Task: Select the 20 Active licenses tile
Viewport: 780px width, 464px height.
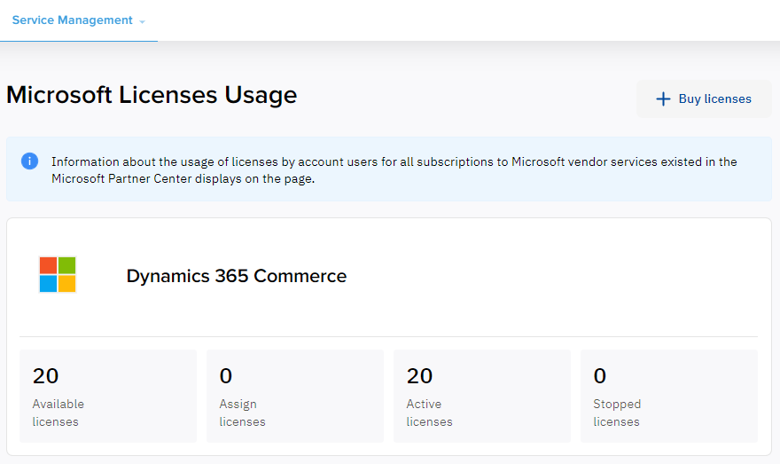Action: (x=482, y=396)
